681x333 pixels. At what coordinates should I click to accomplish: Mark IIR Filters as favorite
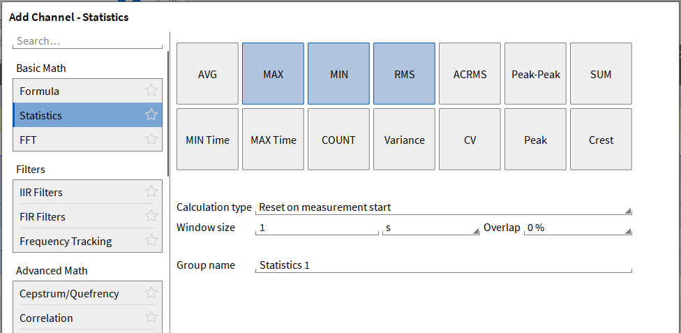point(151,191)
